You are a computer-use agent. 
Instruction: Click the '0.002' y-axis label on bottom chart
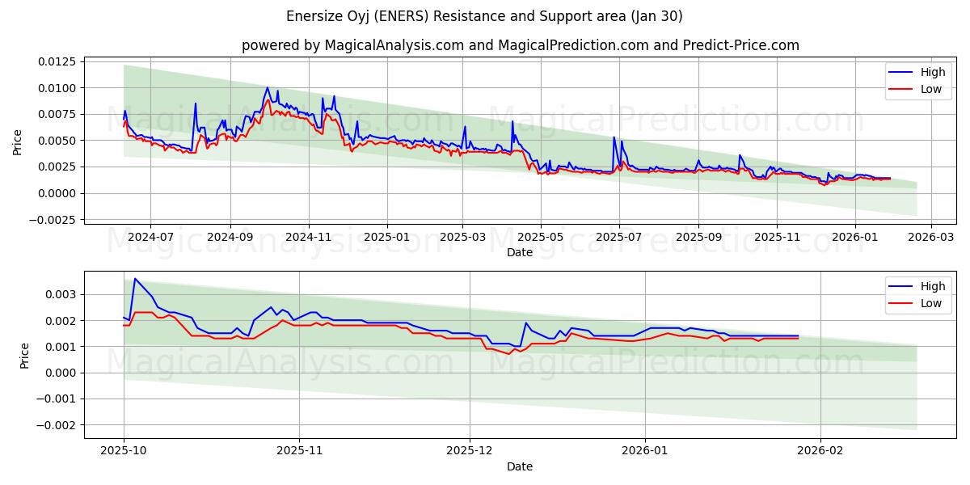62,321
